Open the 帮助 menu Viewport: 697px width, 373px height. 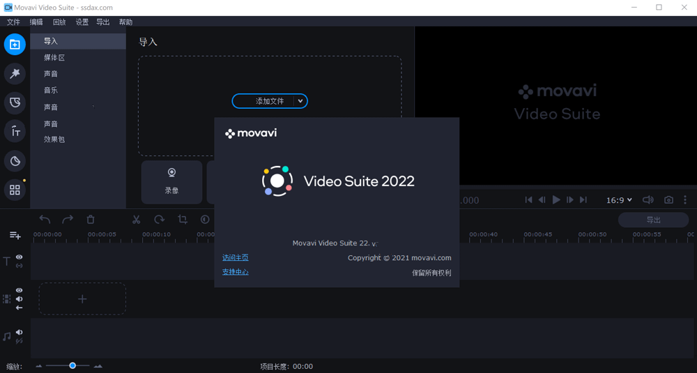point(125,22)
